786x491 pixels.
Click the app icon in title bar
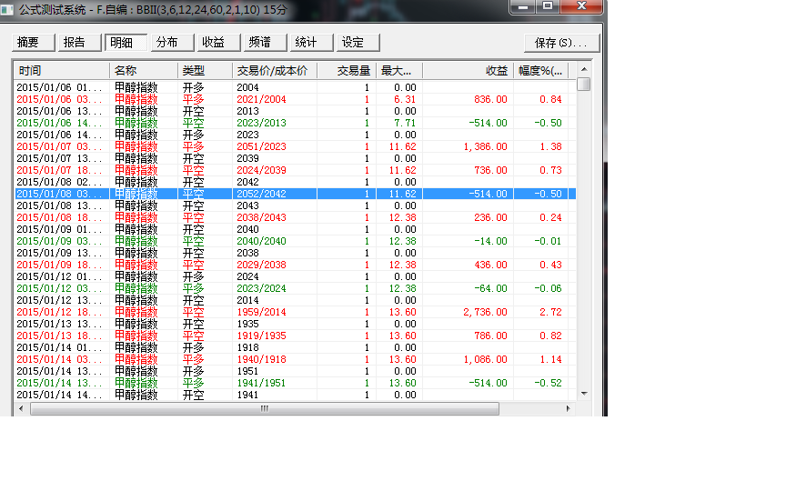point(7,8)
